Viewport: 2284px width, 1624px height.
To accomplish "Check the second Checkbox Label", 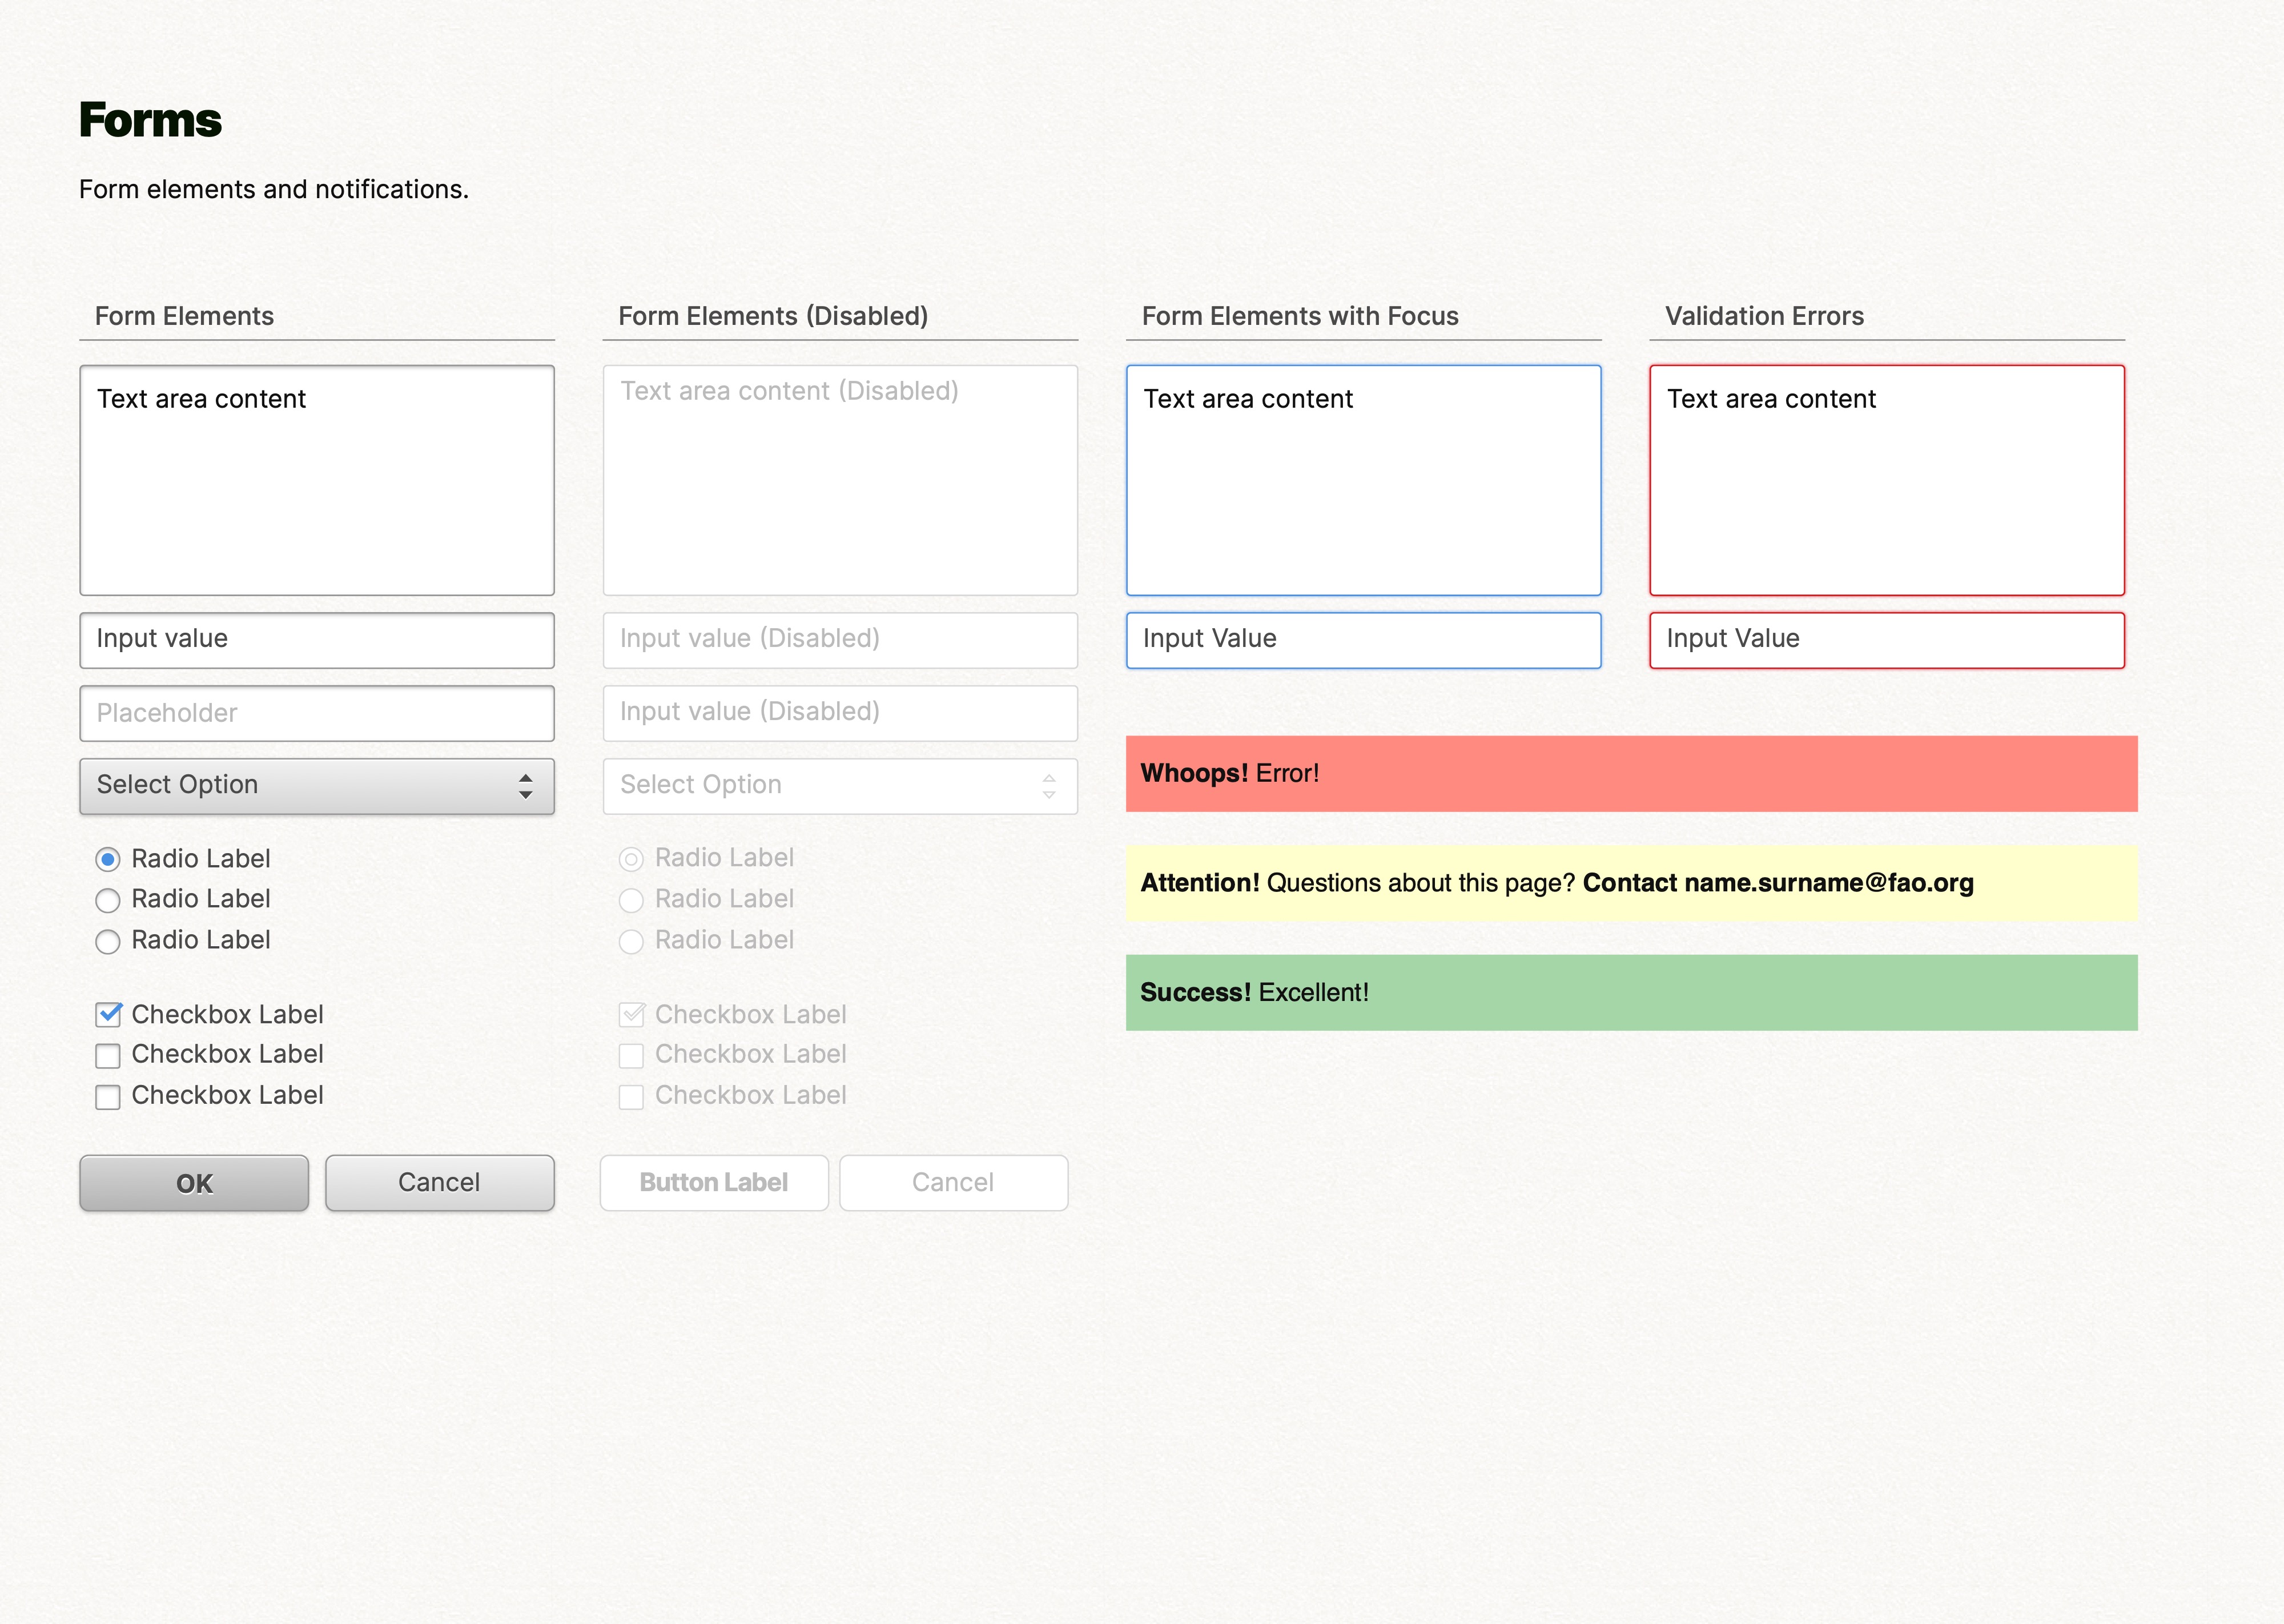I will [108, 1056].
